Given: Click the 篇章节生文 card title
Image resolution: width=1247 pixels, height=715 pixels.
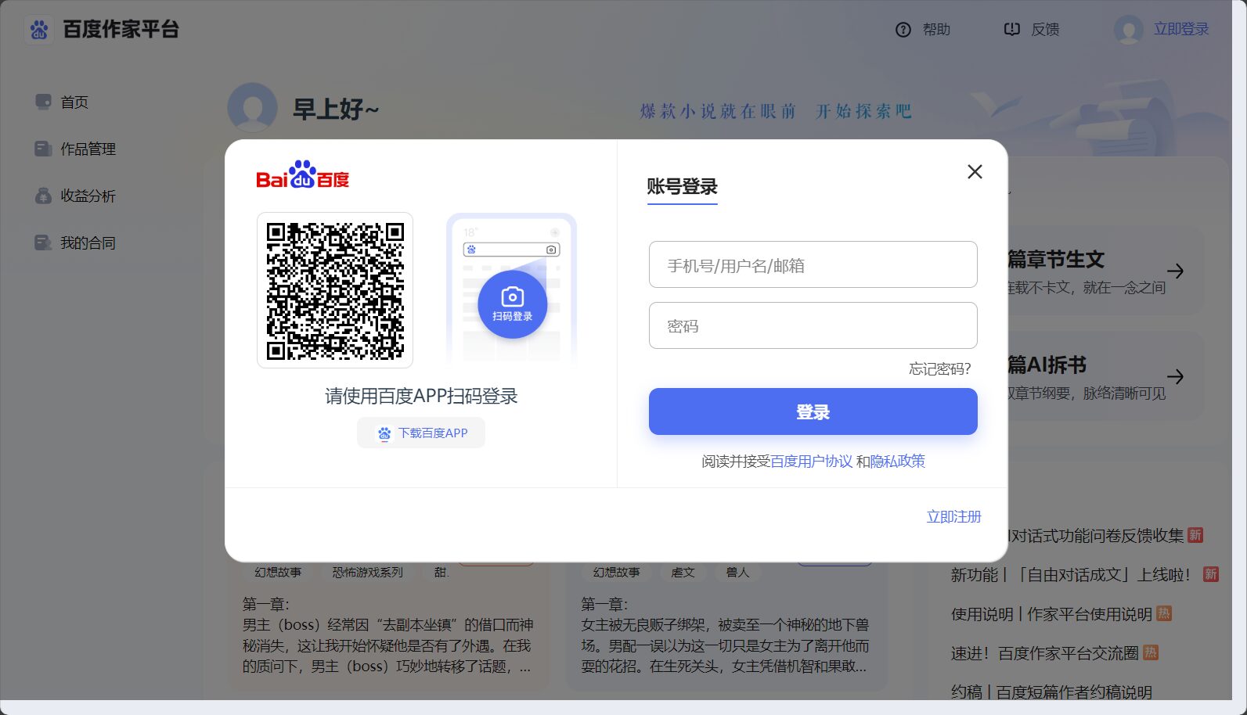Looking at the screenshot, I should click(x=1056, y=260).
